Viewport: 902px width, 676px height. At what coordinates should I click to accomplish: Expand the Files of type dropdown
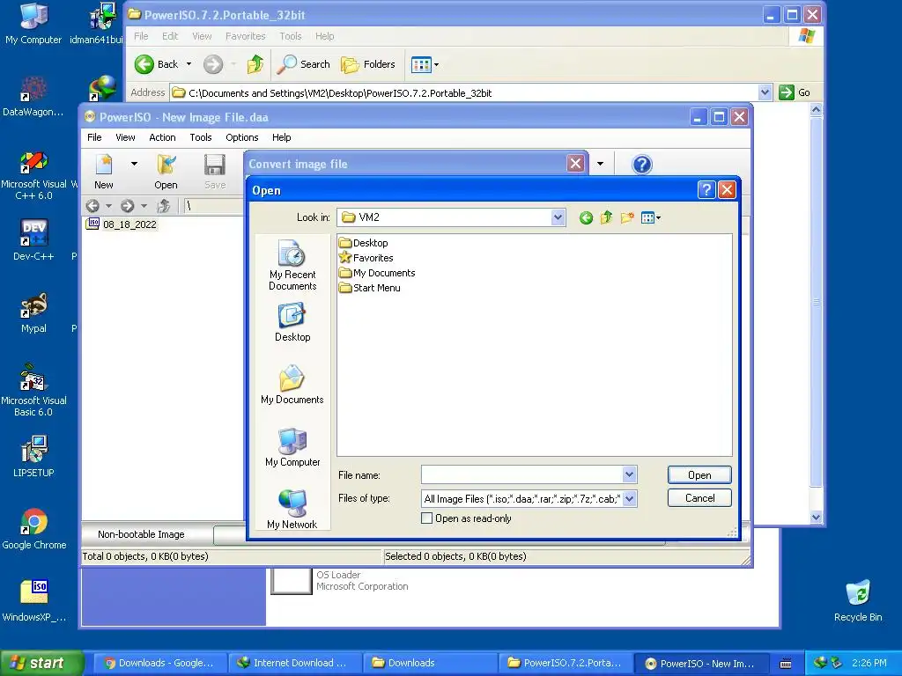coord(629,498)
